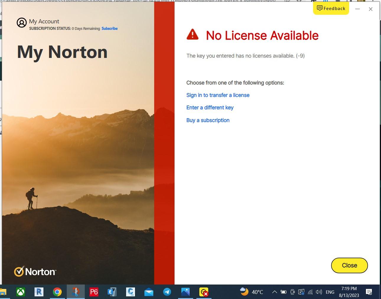Switch ENG input language indicator
This screenshot has height=299, width=381.
(330, 292)
